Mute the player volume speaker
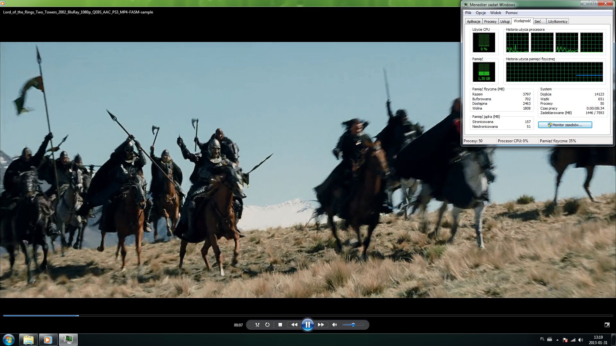The image size is (616, 346). [334, 325]
